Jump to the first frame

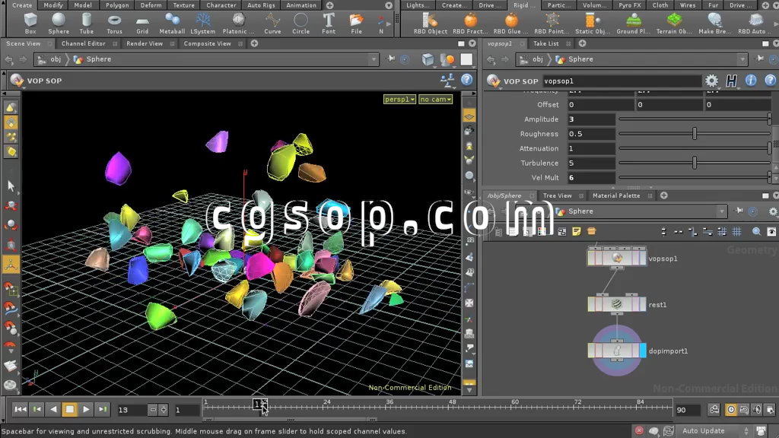[x=20, y=410]
